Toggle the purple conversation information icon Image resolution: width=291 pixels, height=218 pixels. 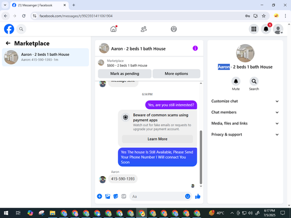point(195,48)
